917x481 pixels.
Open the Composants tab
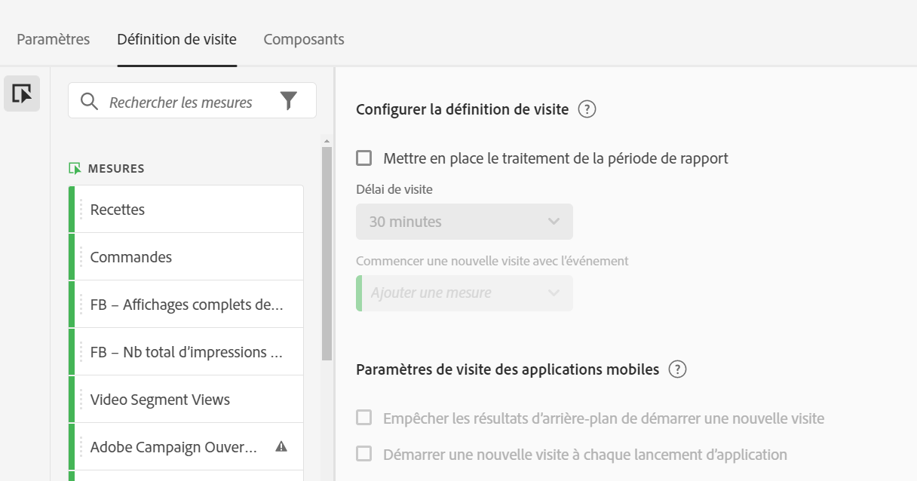[x=304, y=39]
